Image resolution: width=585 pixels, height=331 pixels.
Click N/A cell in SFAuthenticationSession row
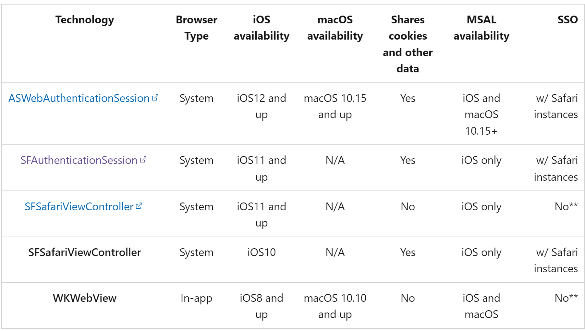pos(335,160)
